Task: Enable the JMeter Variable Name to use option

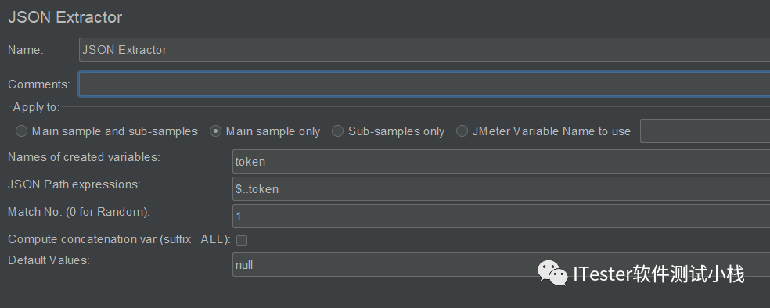Action: (x=462, y=131)
